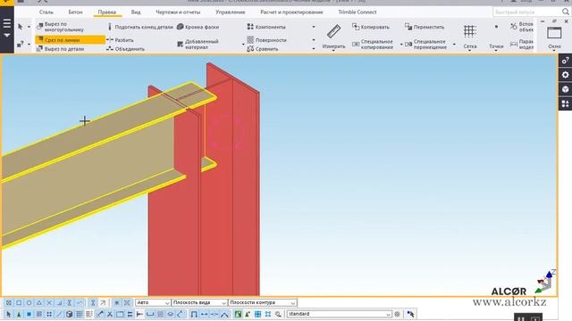Viewport: 572px width, 321px height.
Task: Click the 'Переместить' move command
Action: pos(425,27)
